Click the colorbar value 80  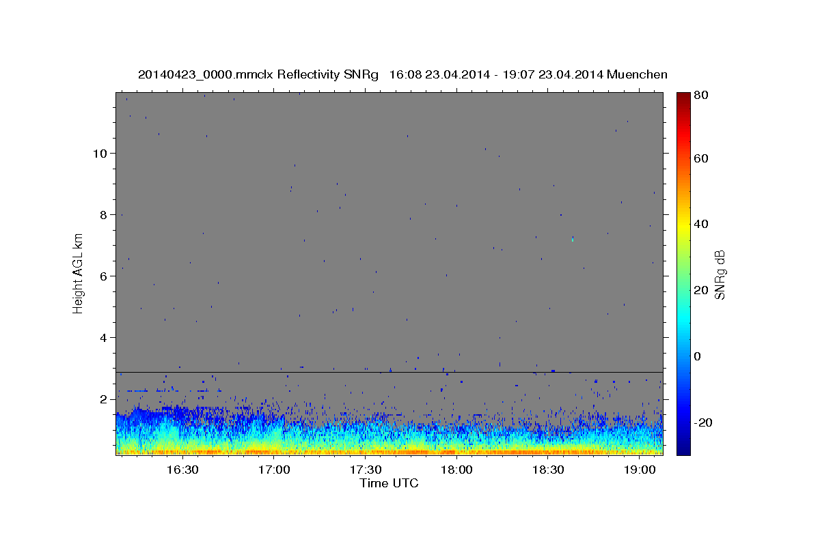(x=701, y=95)
